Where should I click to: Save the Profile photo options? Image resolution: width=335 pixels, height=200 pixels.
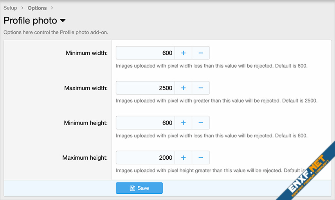point(139,188)
